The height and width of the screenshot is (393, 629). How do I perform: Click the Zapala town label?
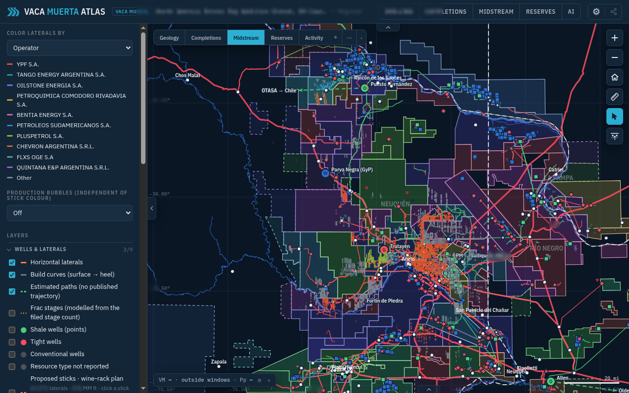219,362
